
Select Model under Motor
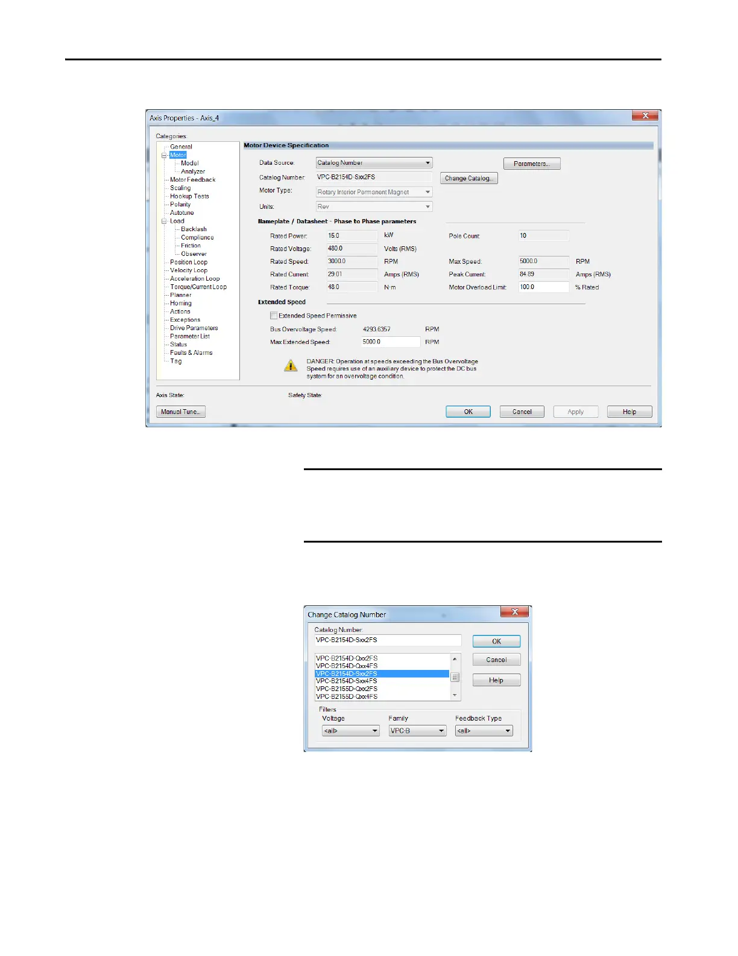(189, 163)
